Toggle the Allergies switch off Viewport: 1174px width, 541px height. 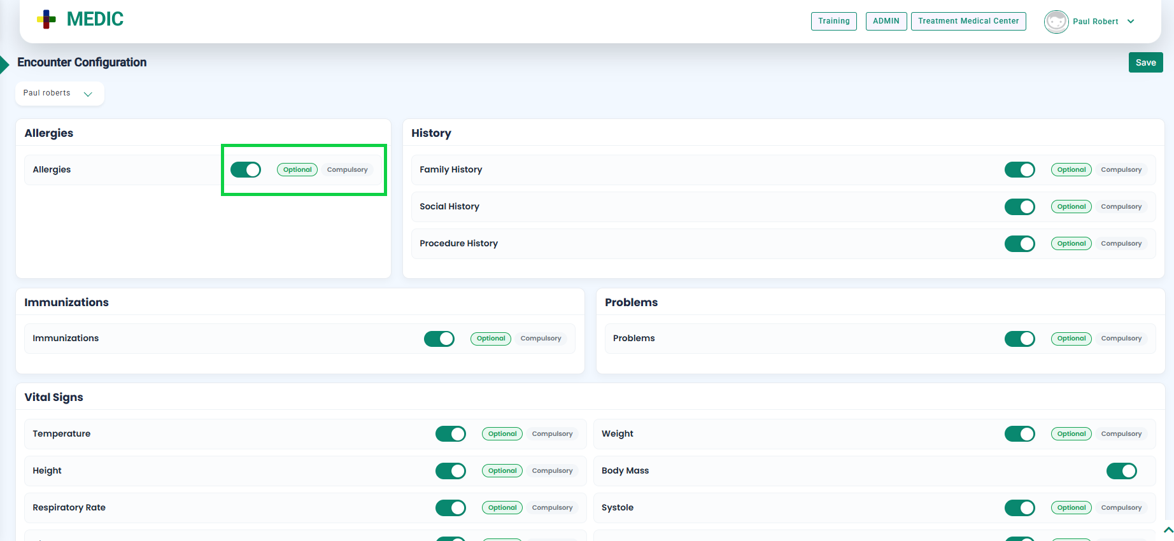click(x=246, y=170)
